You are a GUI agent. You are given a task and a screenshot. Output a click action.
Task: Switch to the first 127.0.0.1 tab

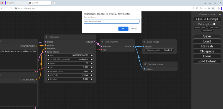point(16,3)
